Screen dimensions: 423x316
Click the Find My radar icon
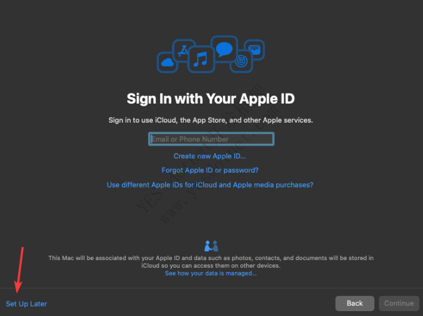(x=242, y=61)
